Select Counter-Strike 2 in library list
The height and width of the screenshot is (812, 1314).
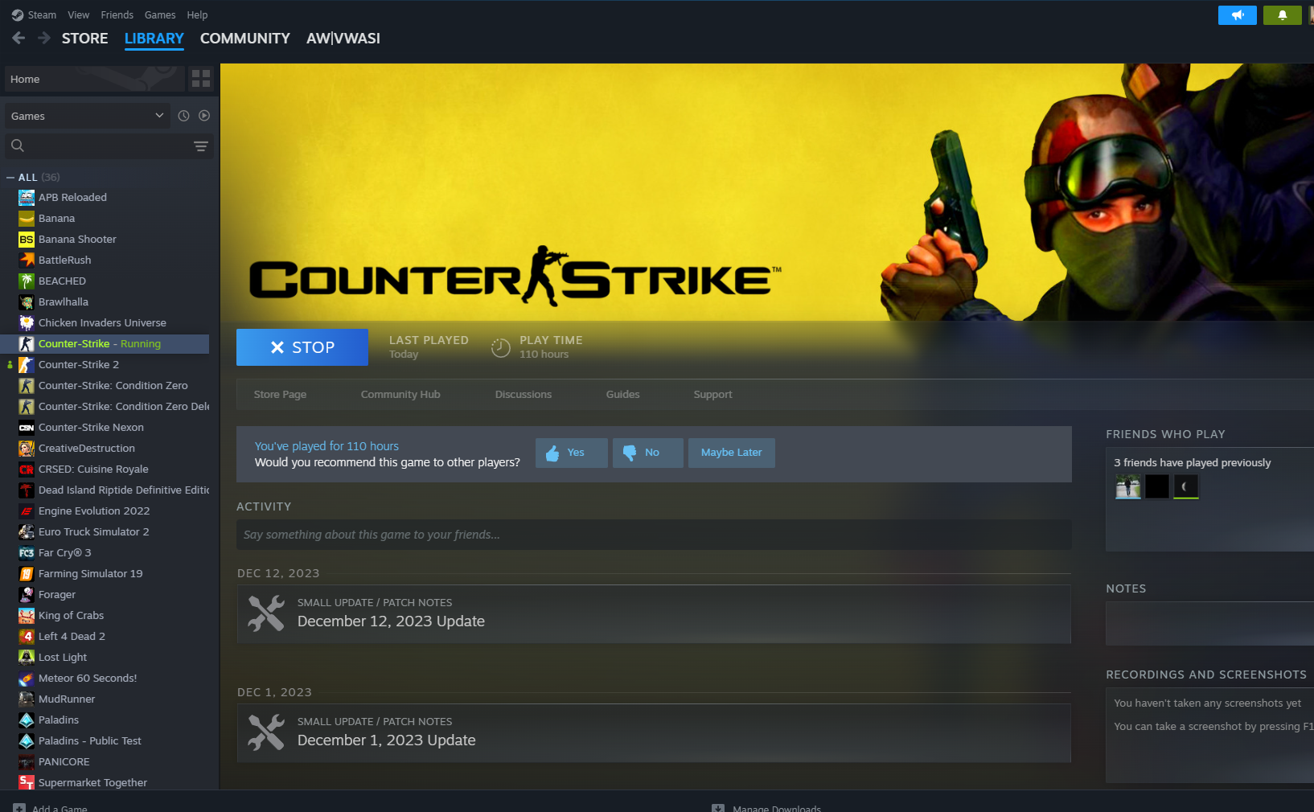tap(79, 364)
